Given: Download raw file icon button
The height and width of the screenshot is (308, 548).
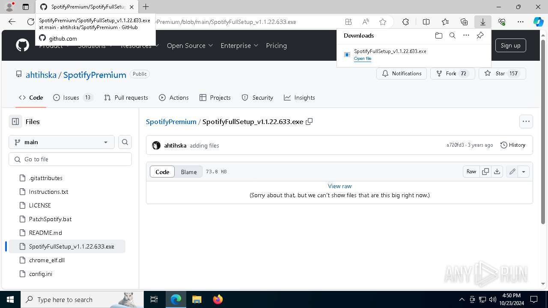Looking at the screenshot, I should click(497, 172).
